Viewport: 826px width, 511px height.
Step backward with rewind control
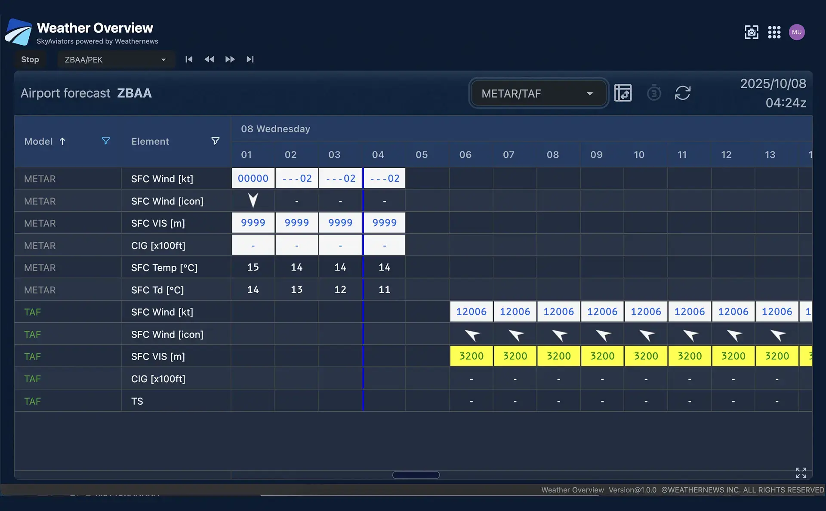(209, 59)
